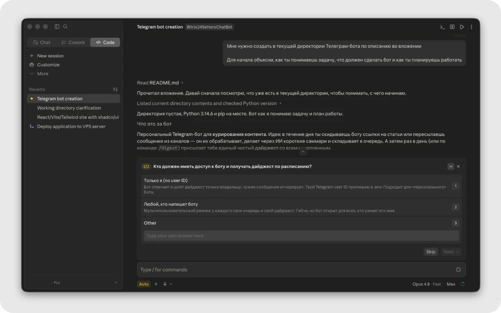Open the Working directory clarification session
The width and height of the screenshot is (501, 313).
pos(73,108)
